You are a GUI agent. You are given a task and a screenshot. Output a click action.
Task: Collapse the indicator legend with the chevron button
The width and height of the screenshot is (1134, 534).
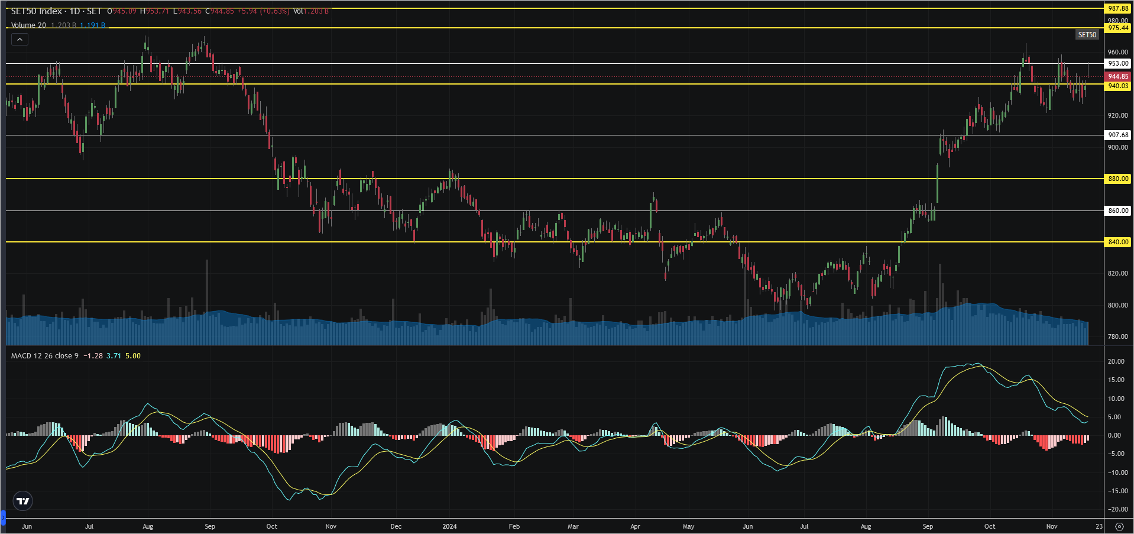click(20, 40)
